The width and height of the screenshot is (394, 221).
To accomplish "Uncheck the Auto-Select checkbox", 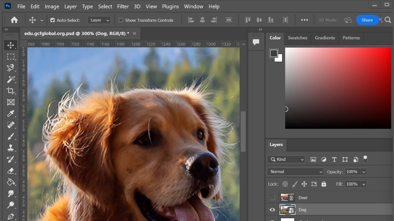I will click(x=53, y=20).
